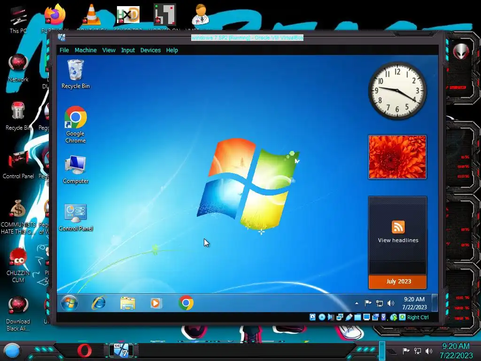Open the host Start orb
Viewport: 481px width, 361px height.
pos(12,351)
